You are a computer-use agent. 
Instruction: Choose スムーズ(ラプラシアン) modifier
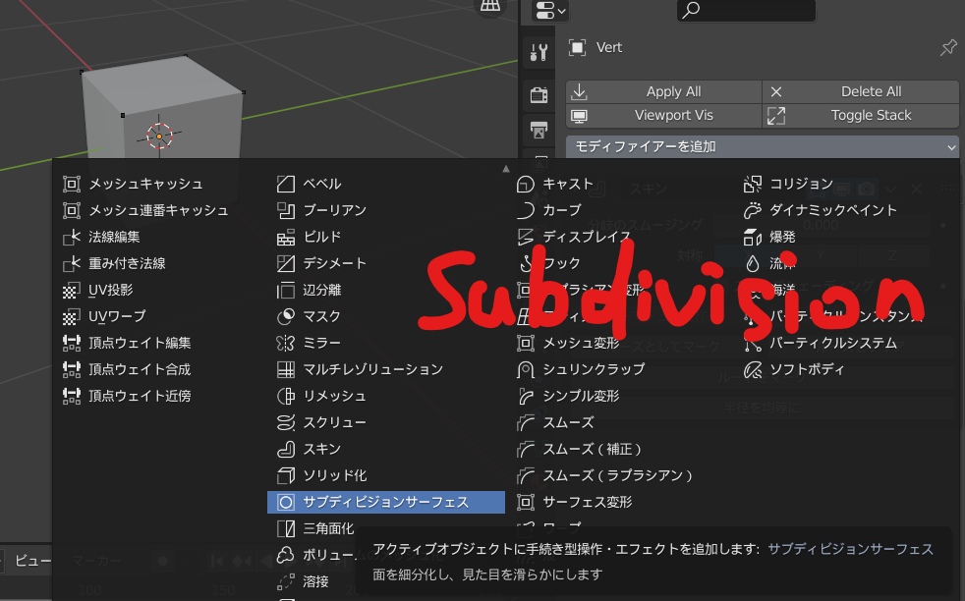(x=605, y=475)
